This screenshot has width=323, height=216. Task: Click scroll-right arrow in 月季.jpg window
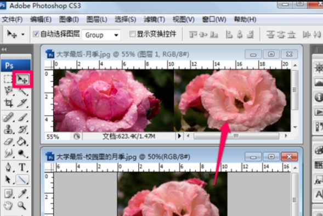286,136
